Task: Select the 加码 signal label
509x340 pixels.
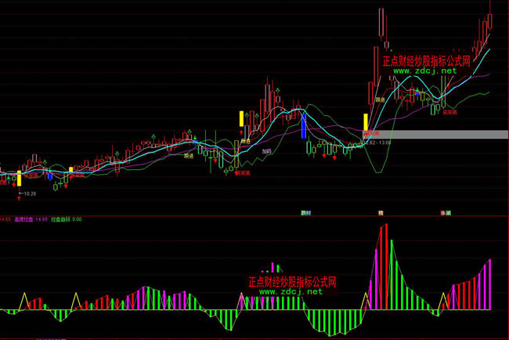Action: click(x=267, y=150)
